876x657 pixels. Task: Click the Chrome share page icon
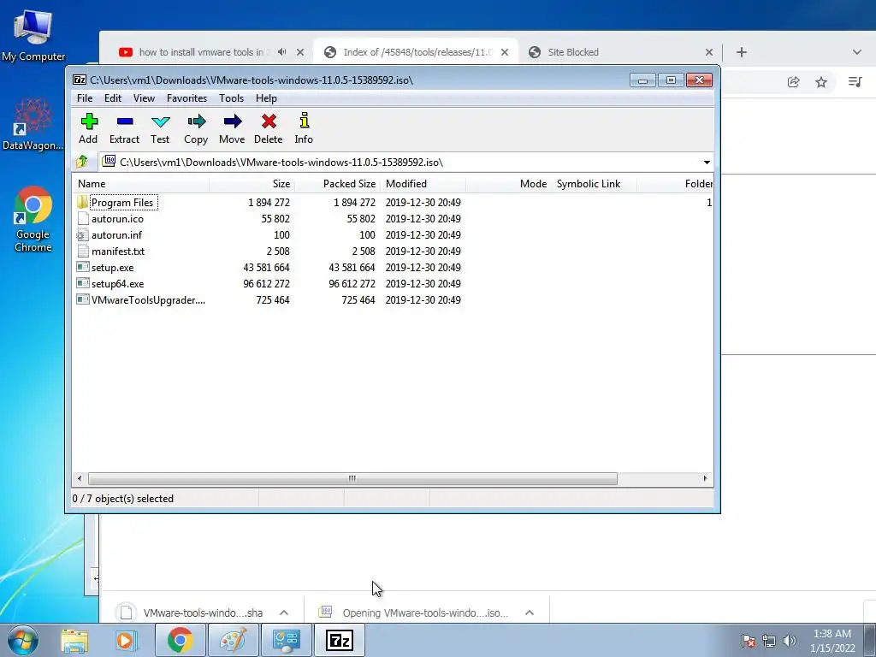[x=793, y=82]
